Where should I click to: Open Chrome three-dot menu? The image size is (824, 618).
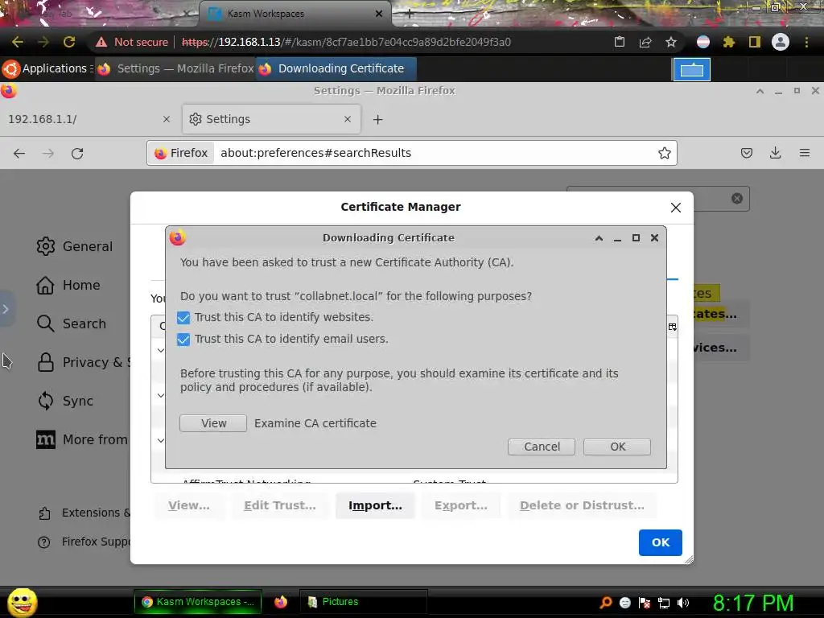(x=806, y=42)
